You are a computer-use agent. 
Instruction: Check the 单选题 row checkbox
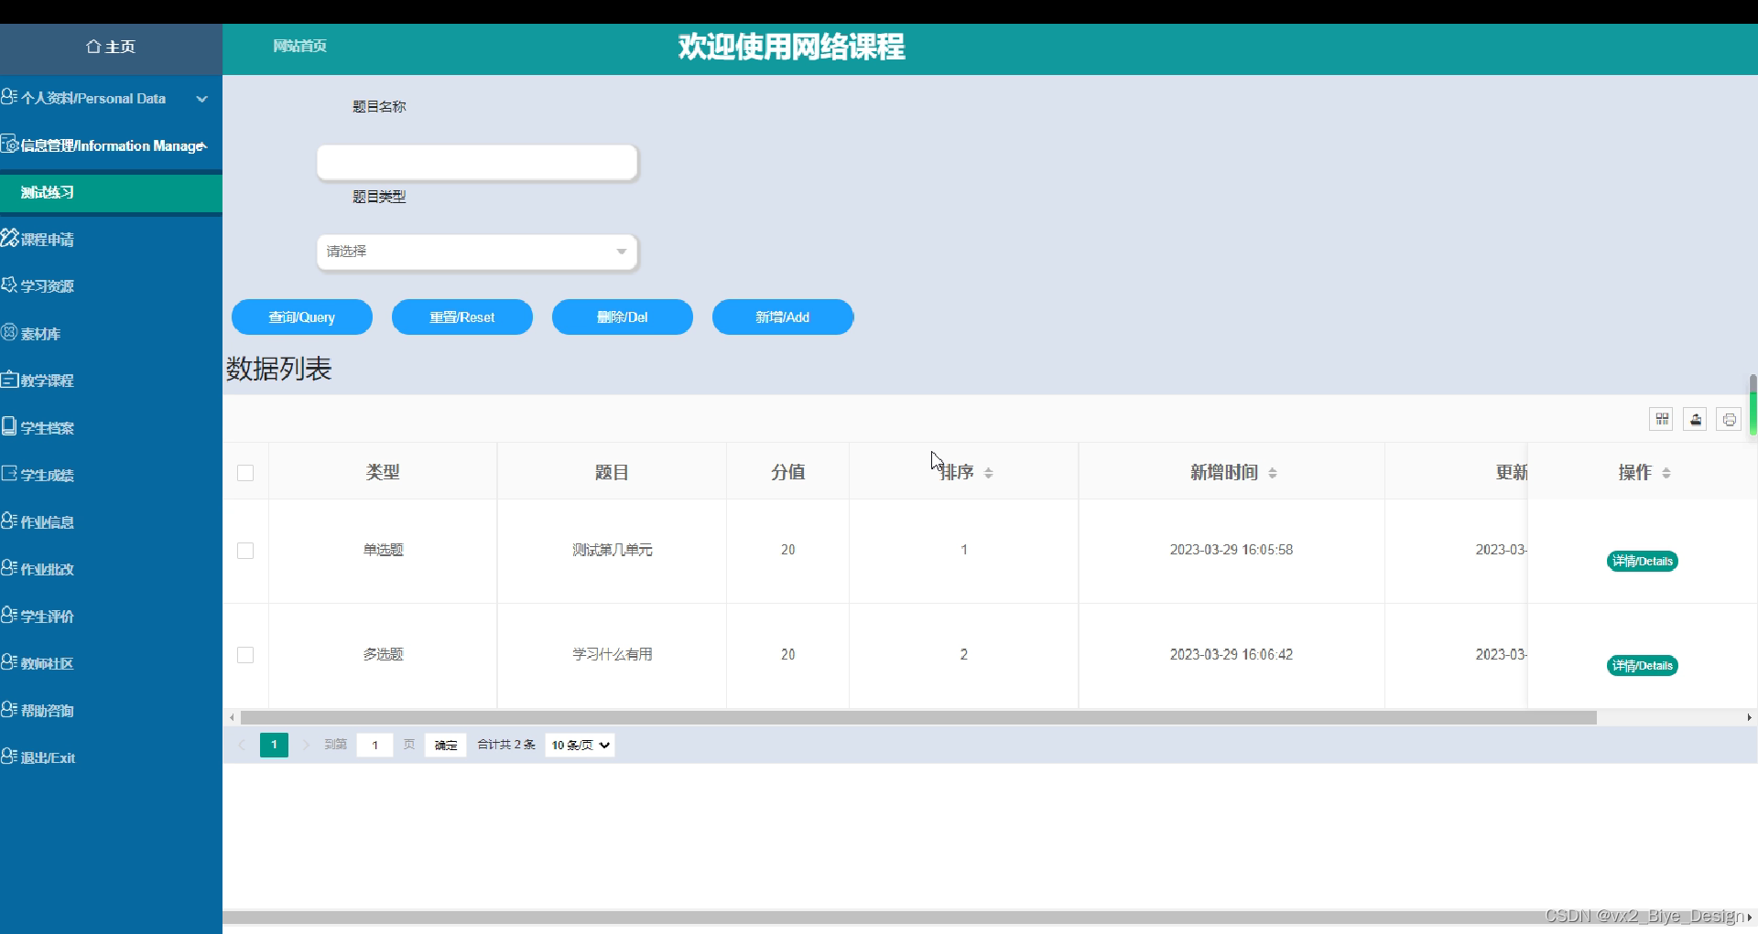[x=245, y=551]
